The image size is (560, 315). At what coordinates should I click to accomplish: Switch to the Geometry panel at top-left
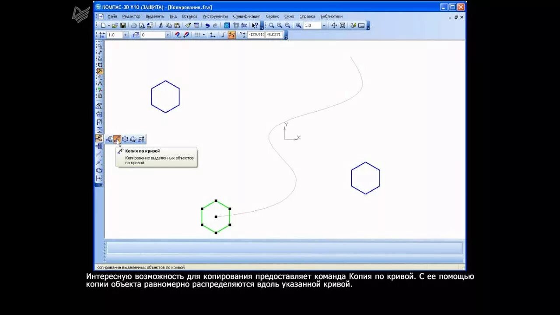pos(100,46)
